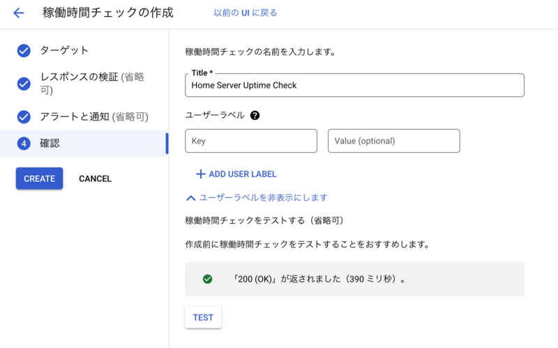Click the 以前の UI に戻る link
Viewport: 558px width, 348px height.
246,13
